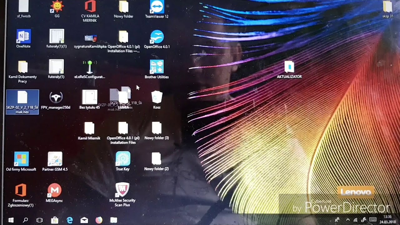The width and height of the screenshot is (400, 225).
Task: Open the FPV_manager250d steering wheel icon
Action: coord(56,100)
